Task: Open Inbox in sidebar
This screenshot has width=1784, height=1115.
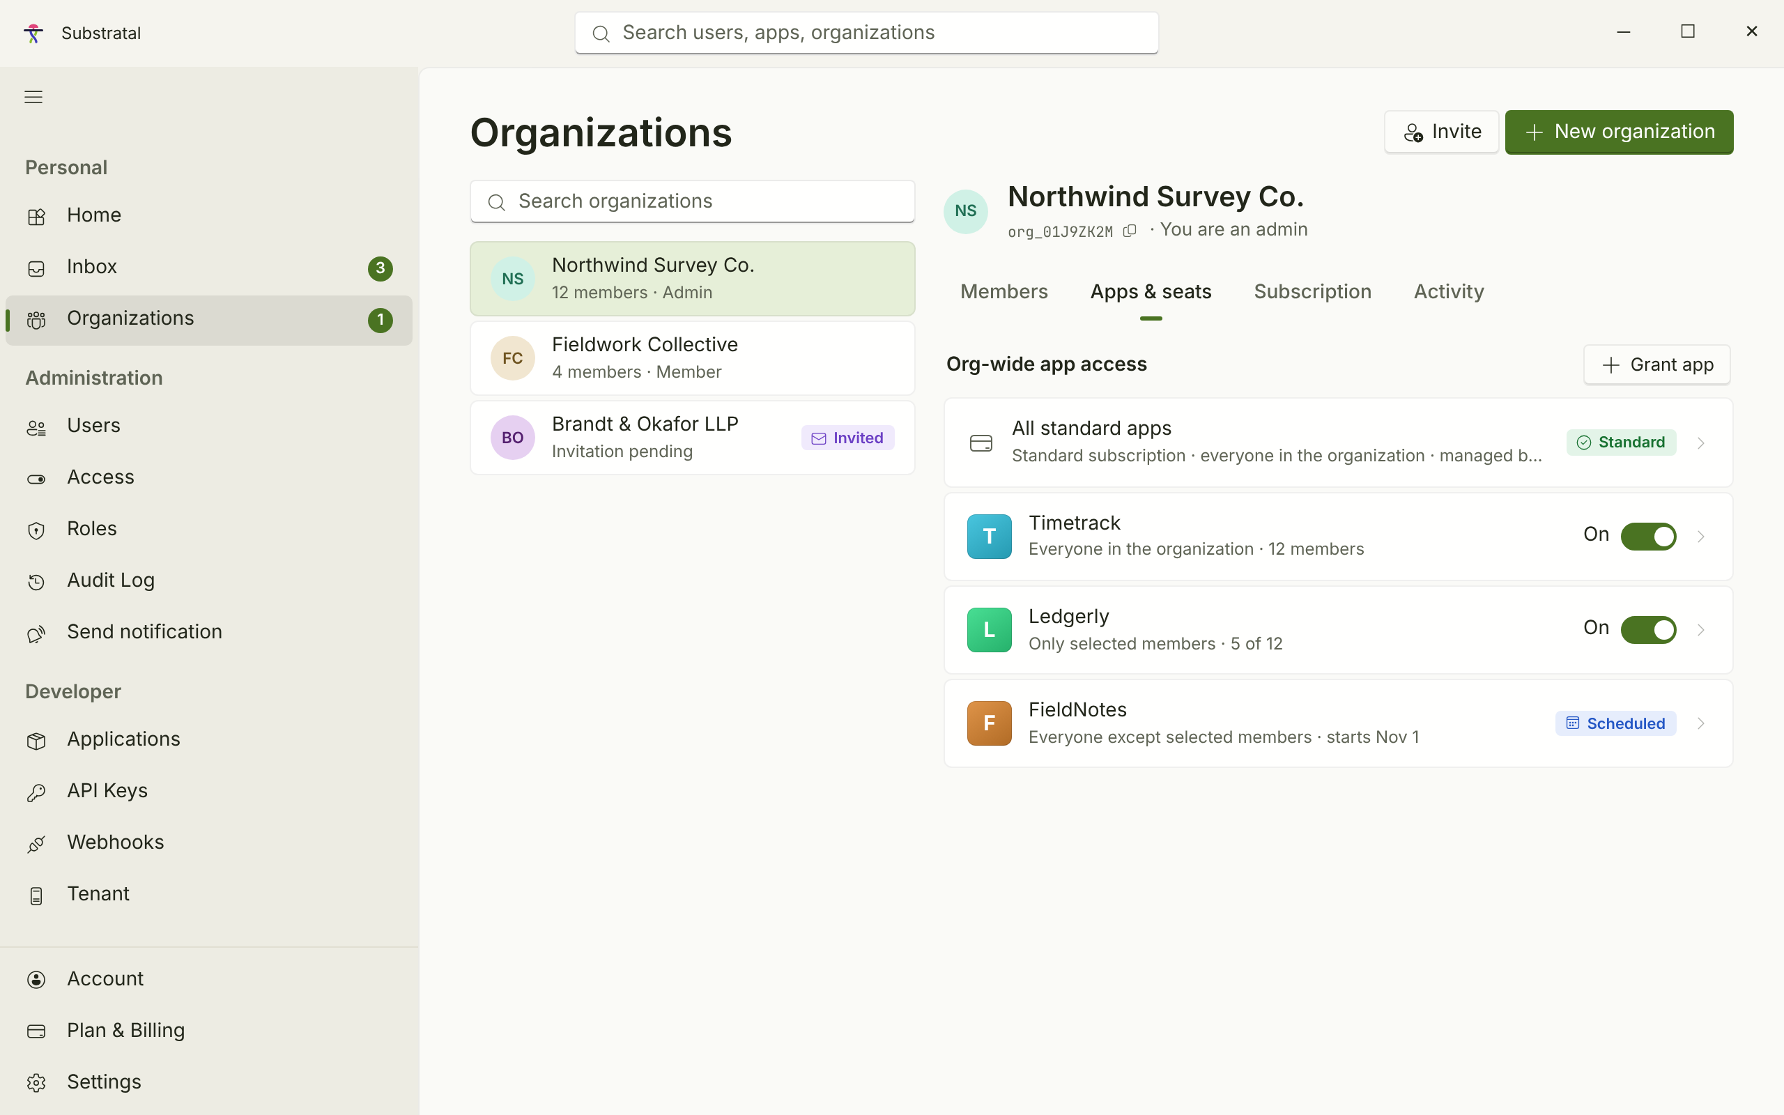Action: 208,267
